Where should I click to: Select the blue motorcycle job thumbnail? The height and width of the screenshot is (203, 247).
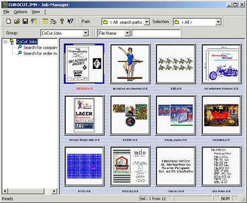click(222, 64)
